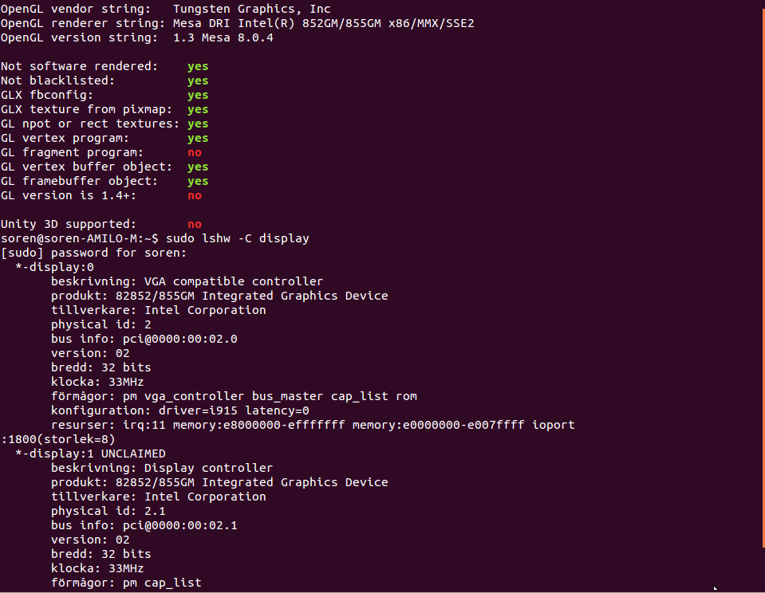Click the red 'no' beside Unity 3D supported
The height and width of the screenshot is (593, 765).
[195, 224]
